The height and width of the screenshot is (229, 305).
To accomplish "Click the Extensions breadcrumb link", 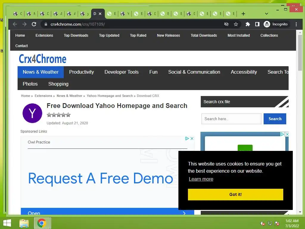I will (43, 96).
